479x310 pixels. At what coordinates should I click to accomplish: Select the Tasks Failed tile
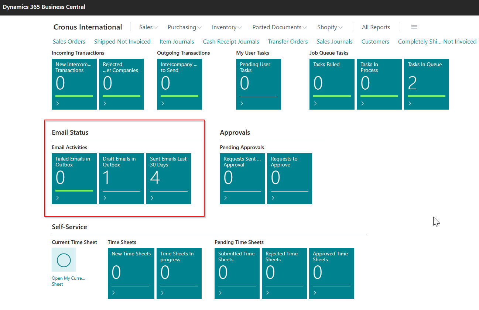tap(332, 84)
